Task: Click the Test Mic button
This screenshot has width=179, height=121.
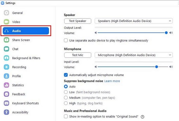Action: coord(78,55)
